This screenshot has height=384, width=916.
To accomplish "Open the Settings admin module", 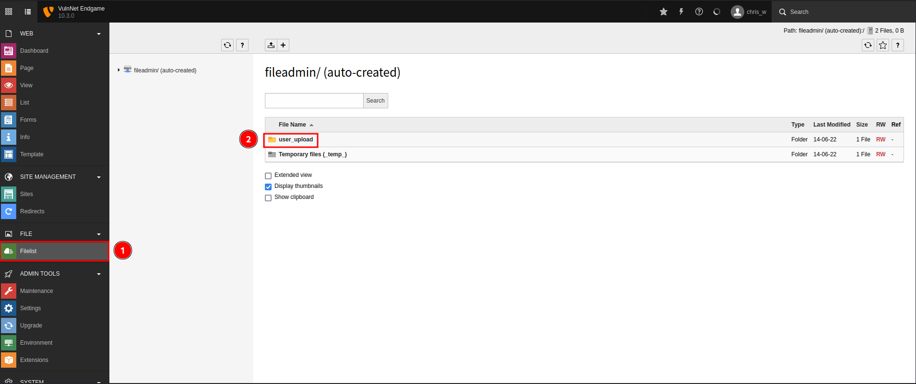I will click(x=55, y=308).
